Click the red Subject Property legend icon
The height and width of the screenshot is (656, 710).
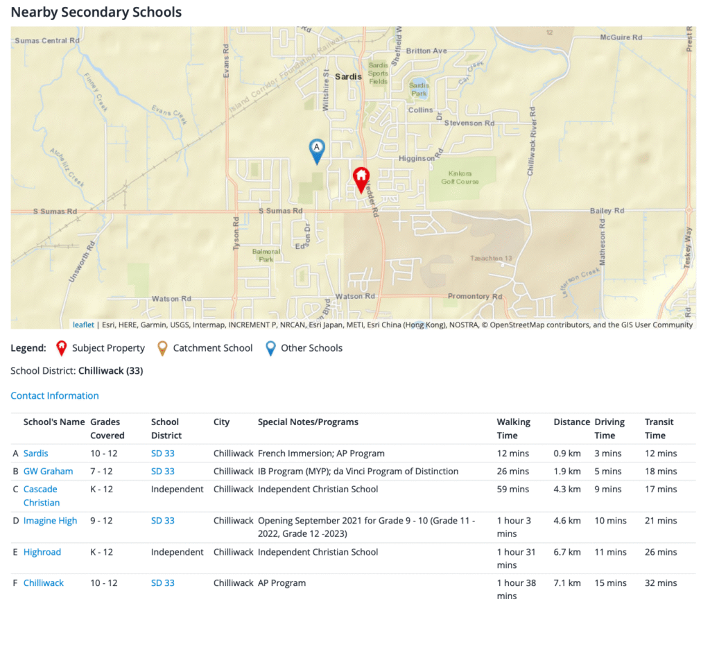61,348
